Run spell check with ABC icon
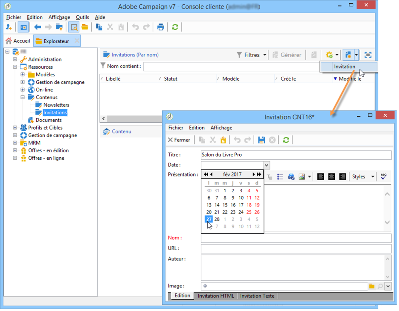Viewport: 399px width, 311px height. tap(383, 177)
